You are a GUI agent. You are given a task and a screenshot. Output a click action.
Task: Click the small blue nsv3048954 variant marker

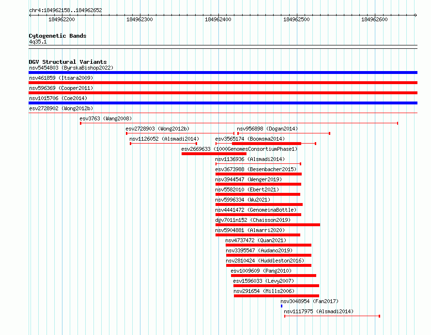pyautogui.click(x=282, y=306)
